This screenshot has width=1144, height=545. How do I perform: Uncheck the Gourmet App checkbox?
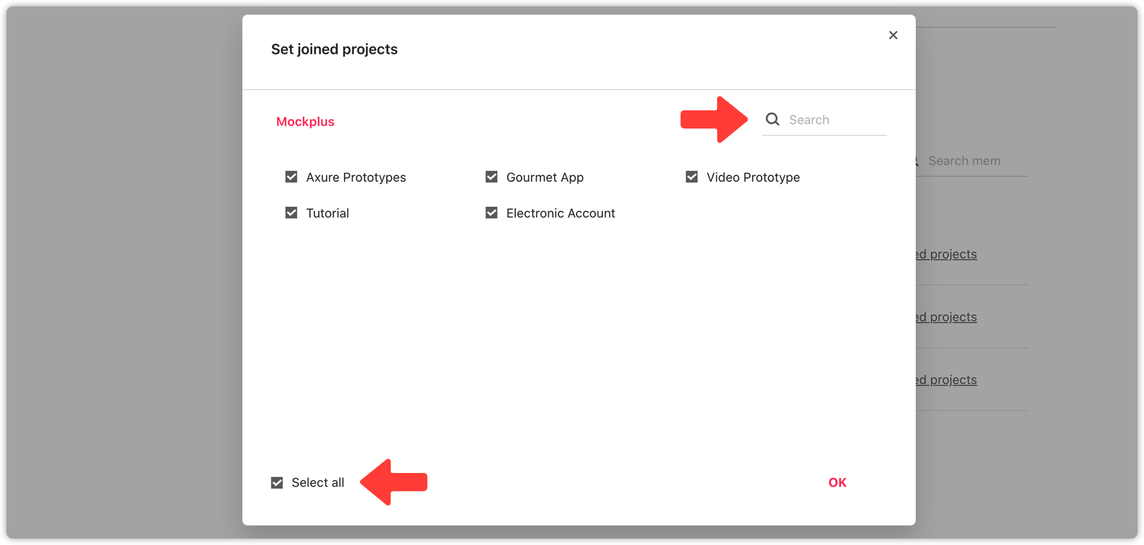pos(492,177)
